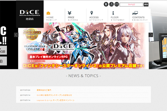167x111 pixels.
Task: Click the gamepad monitor CONTENTS icon
Action: pos(135,13)
